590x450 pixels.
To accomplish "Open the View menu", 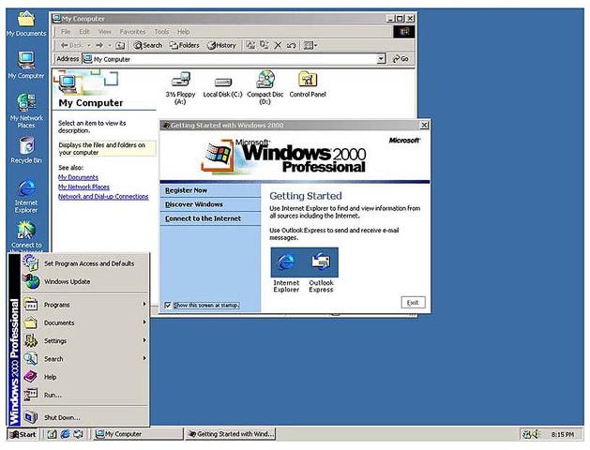I will (x=105, y=32).
